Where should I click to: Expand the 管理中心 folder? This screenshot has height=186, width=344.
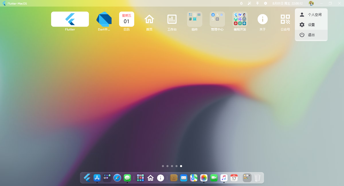(217, 19)
